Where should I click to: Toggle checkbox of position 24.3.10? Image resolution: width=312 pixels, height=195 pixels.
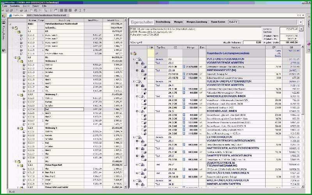click(x=143, y=115)
